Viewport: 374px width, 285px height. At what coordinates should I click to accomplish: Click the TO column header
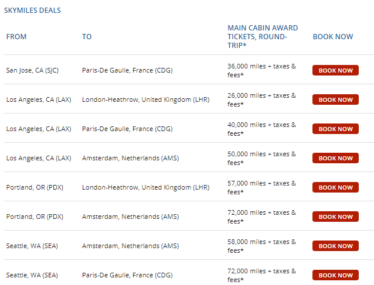[87, 37]
